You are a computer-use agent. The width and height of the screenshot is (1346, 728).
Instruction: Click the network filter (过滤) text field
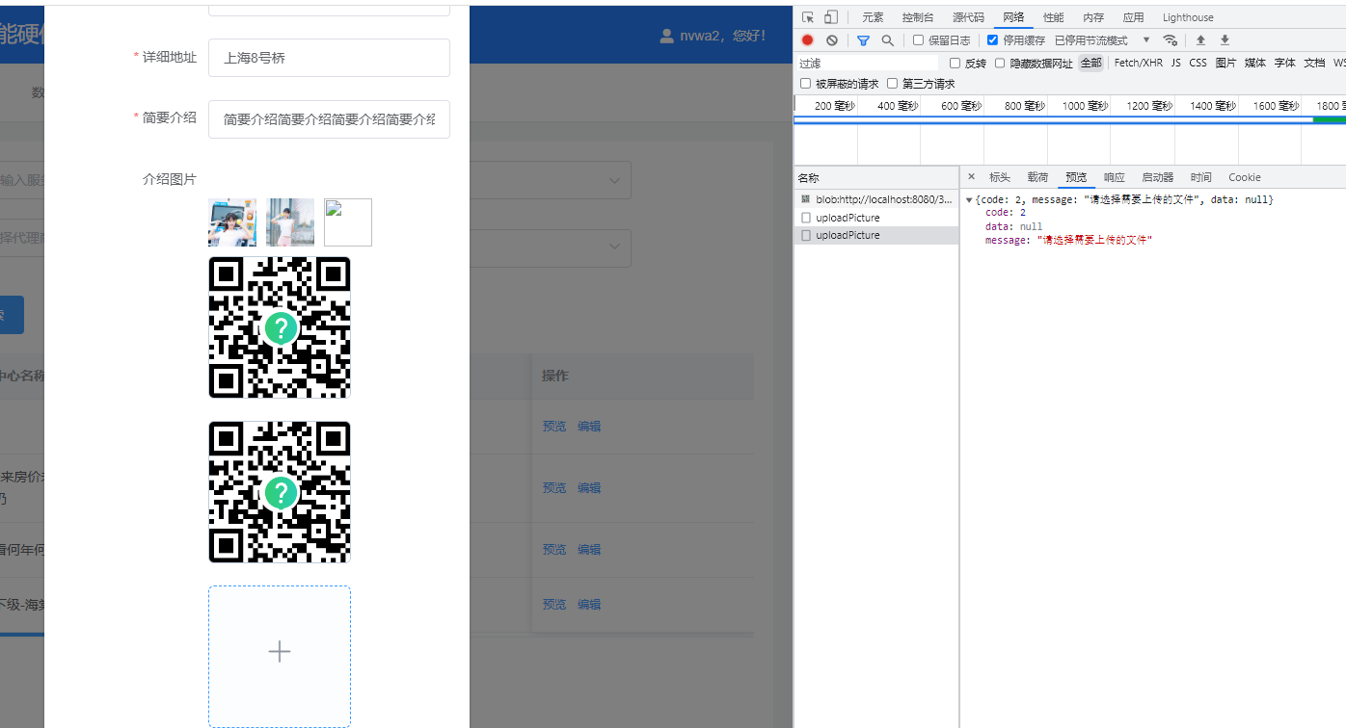pyautogui.click(x=868, y=63)
